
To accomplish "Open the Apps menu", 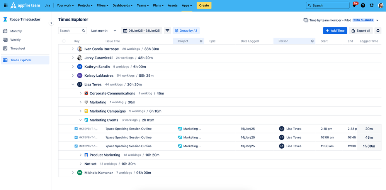I will (187, 5).
